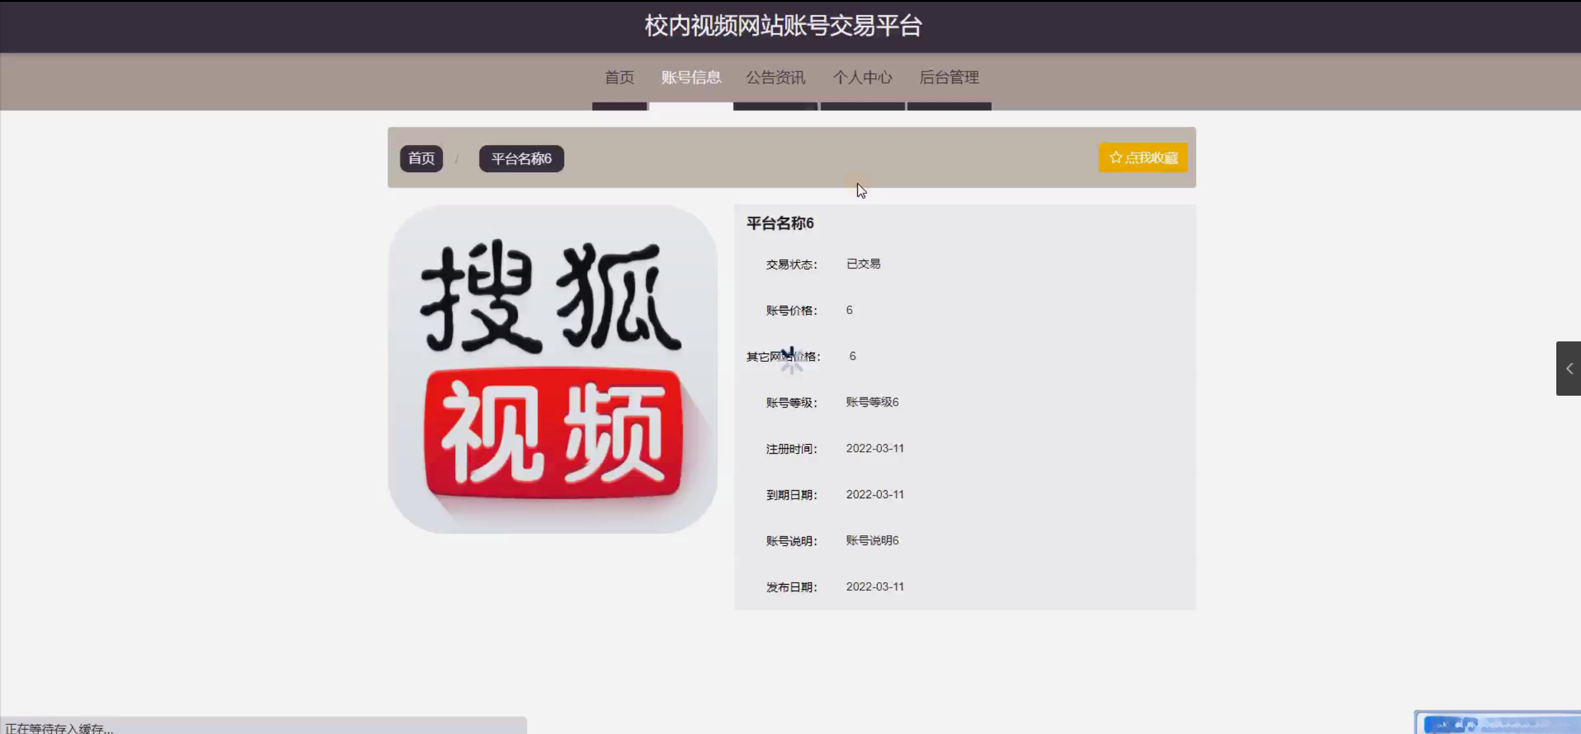The image size is (1581, 734).
Task: Click the loading spinner near 其它网站价格
Action: (791, 360)
